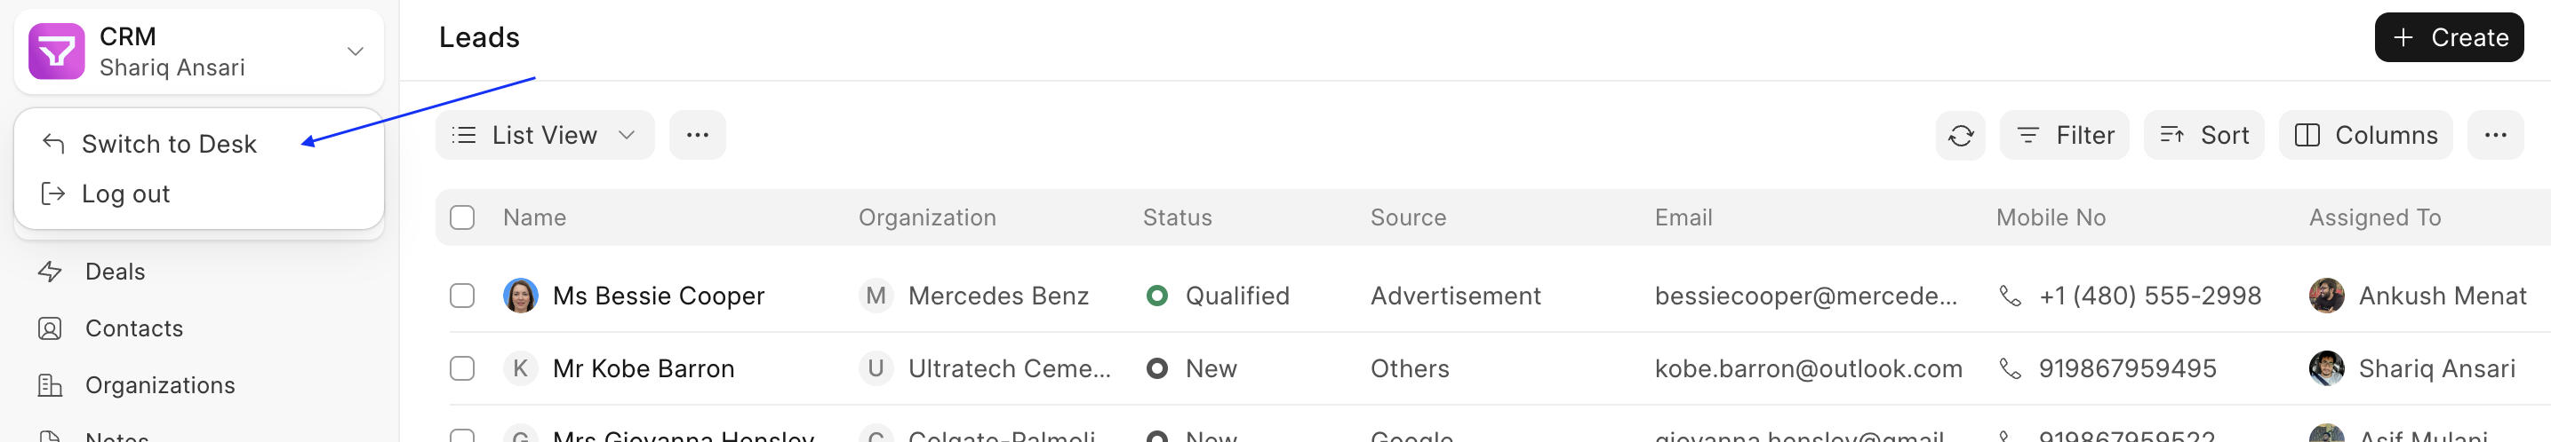Click Bessie Cooper's avatar picture
This screenshot has width=2551, height=442.
[x=520, y=296]
